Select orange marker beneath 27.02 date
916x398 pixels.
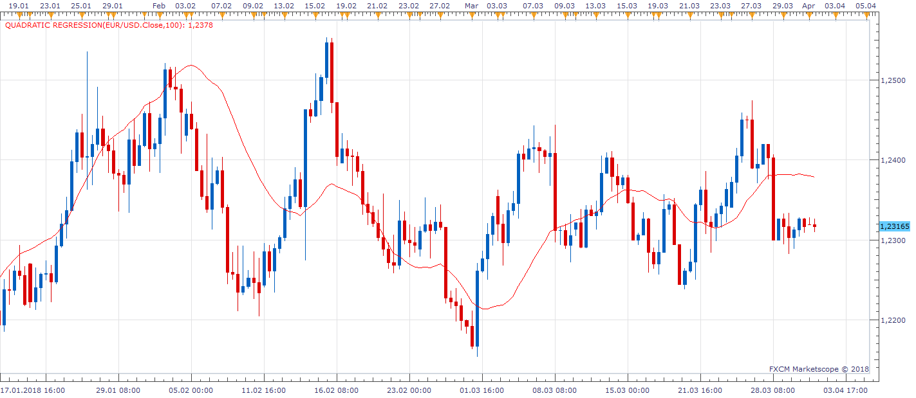click(x=440, y=15)
